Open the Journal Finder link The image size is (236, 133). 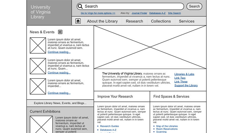139,13
